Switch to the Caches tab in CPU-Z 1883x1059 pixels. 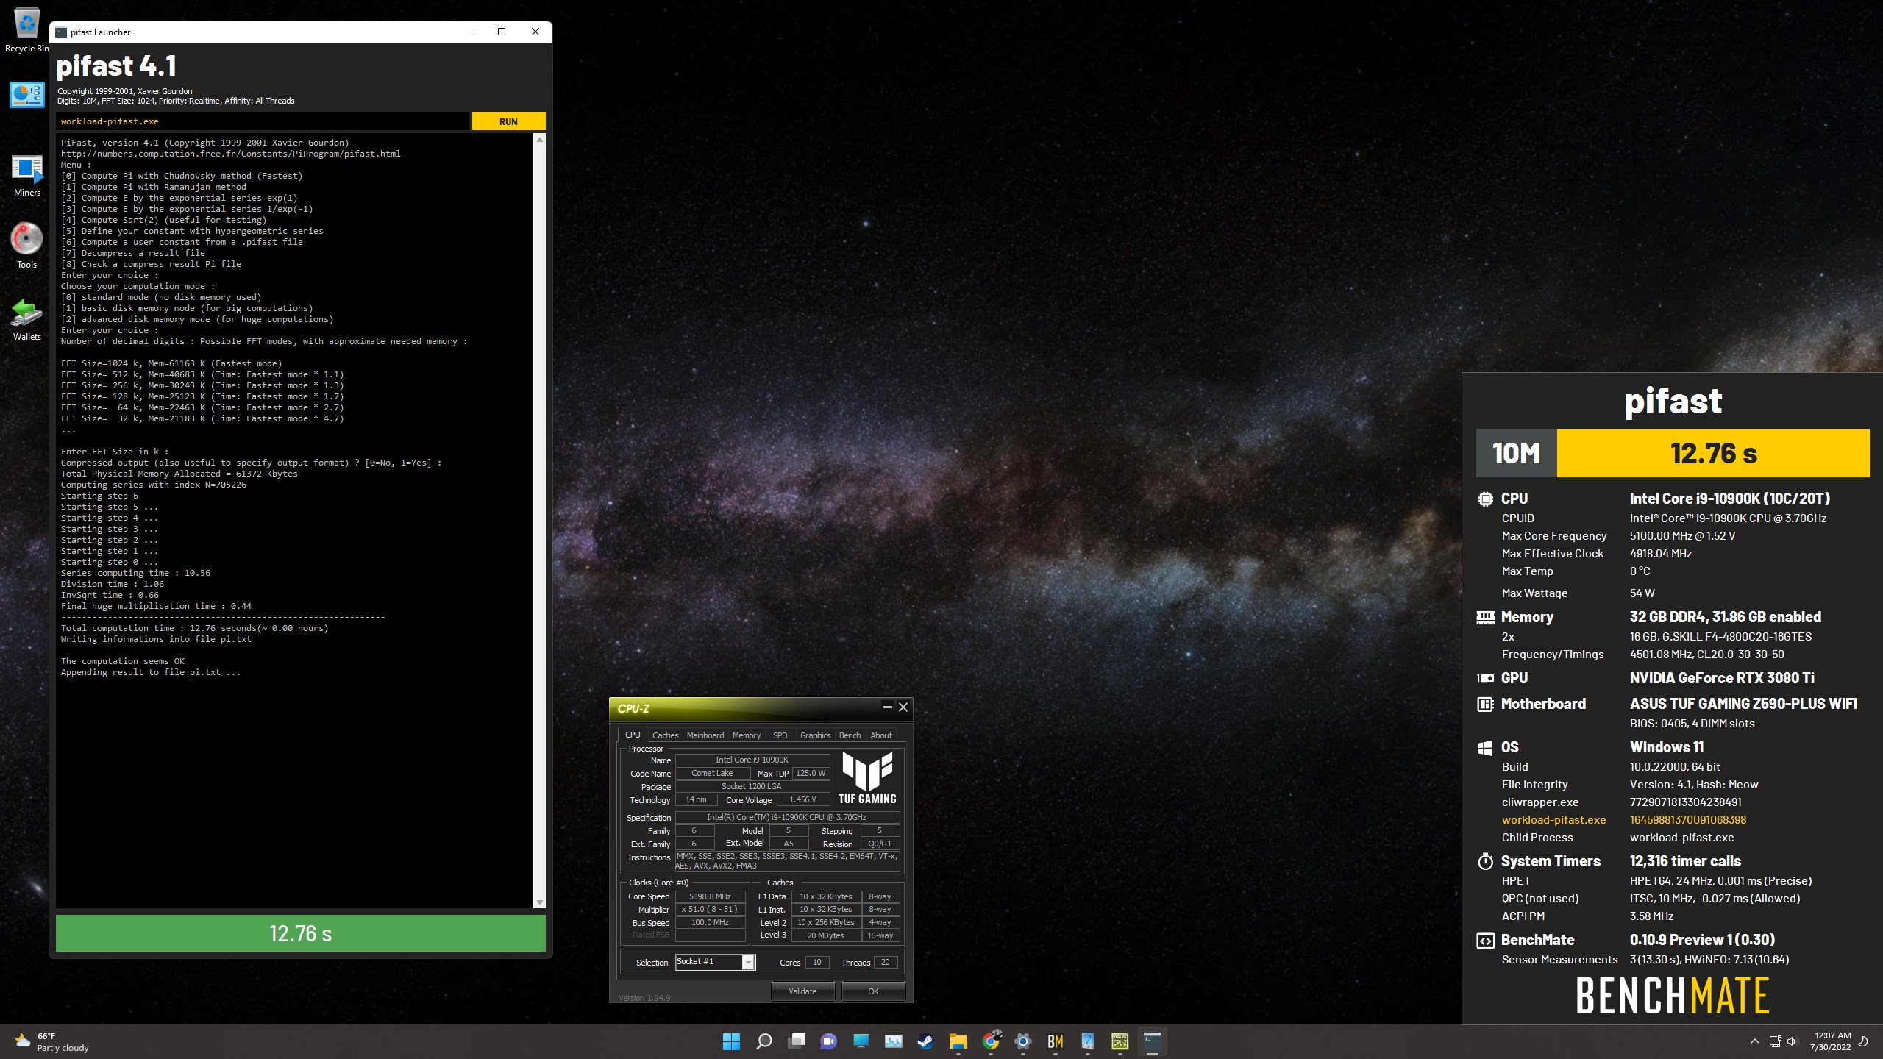click(665, 735)
